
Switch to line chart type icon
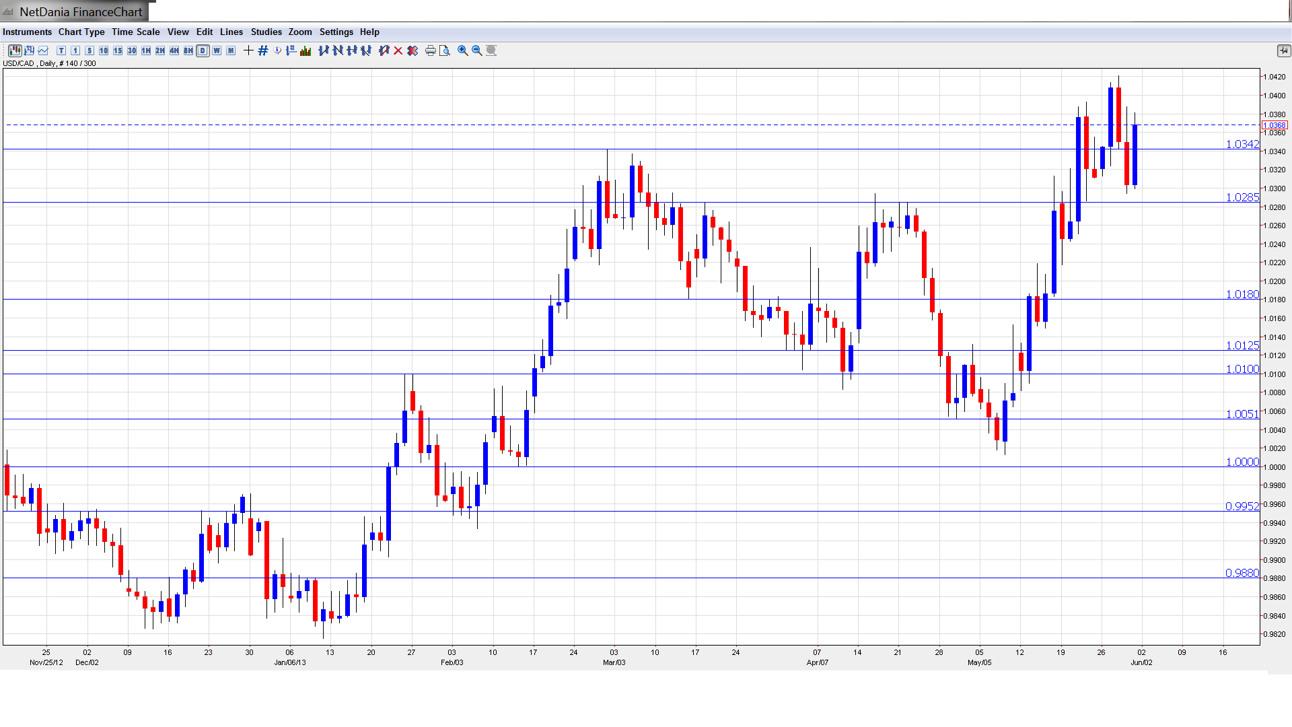[44, 50]
